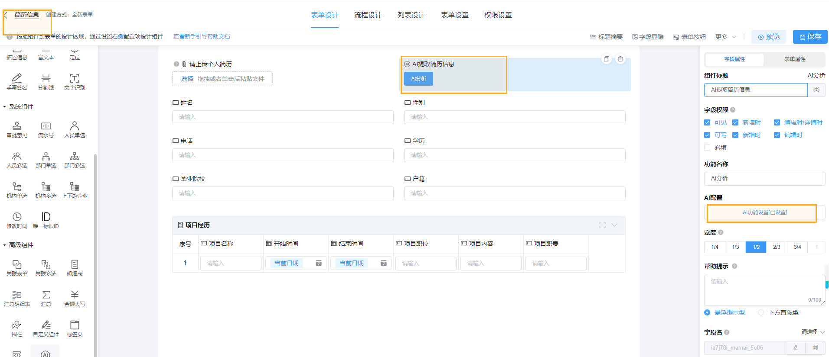Select the 字段属性 tab
This screenshot has width=829, height=357.
[x=735, y=59]
